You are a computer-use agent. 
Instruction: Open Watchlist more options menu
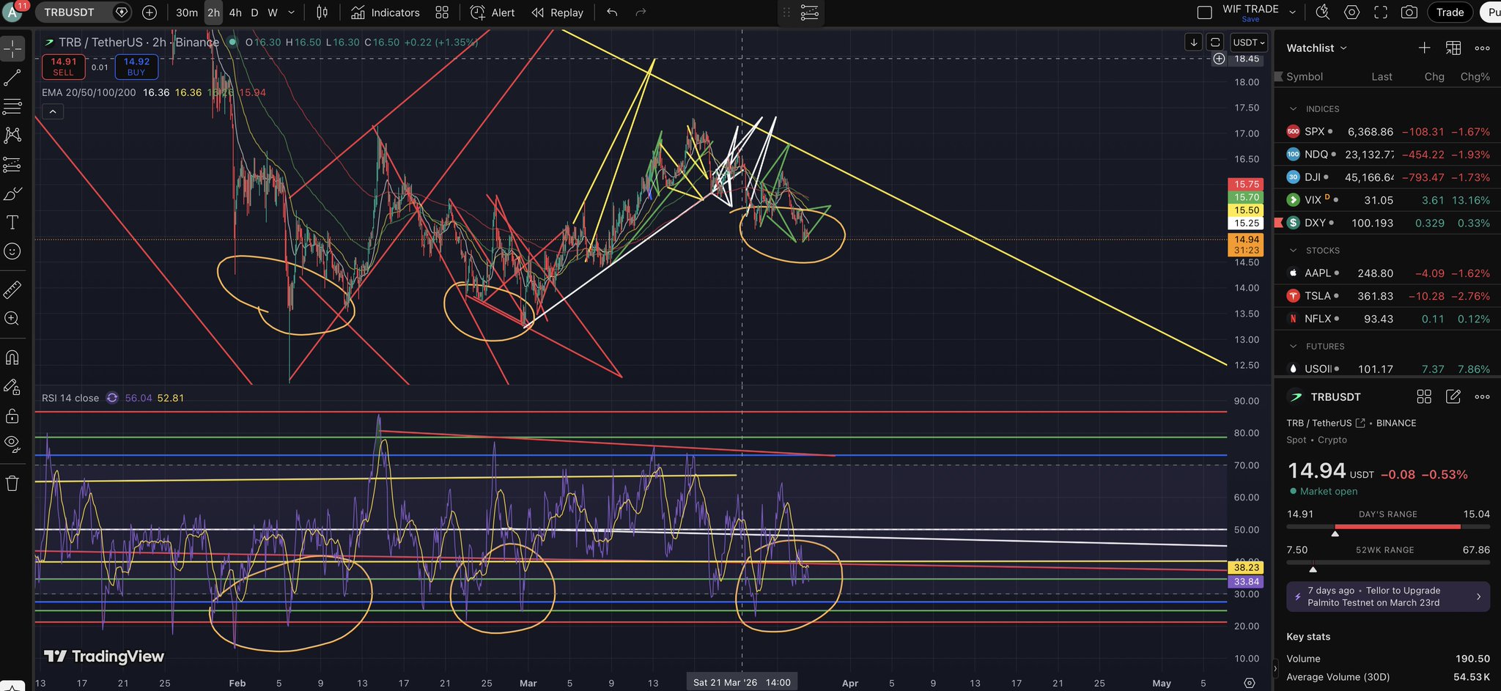pyautogui.click(x=1482, y=48)
